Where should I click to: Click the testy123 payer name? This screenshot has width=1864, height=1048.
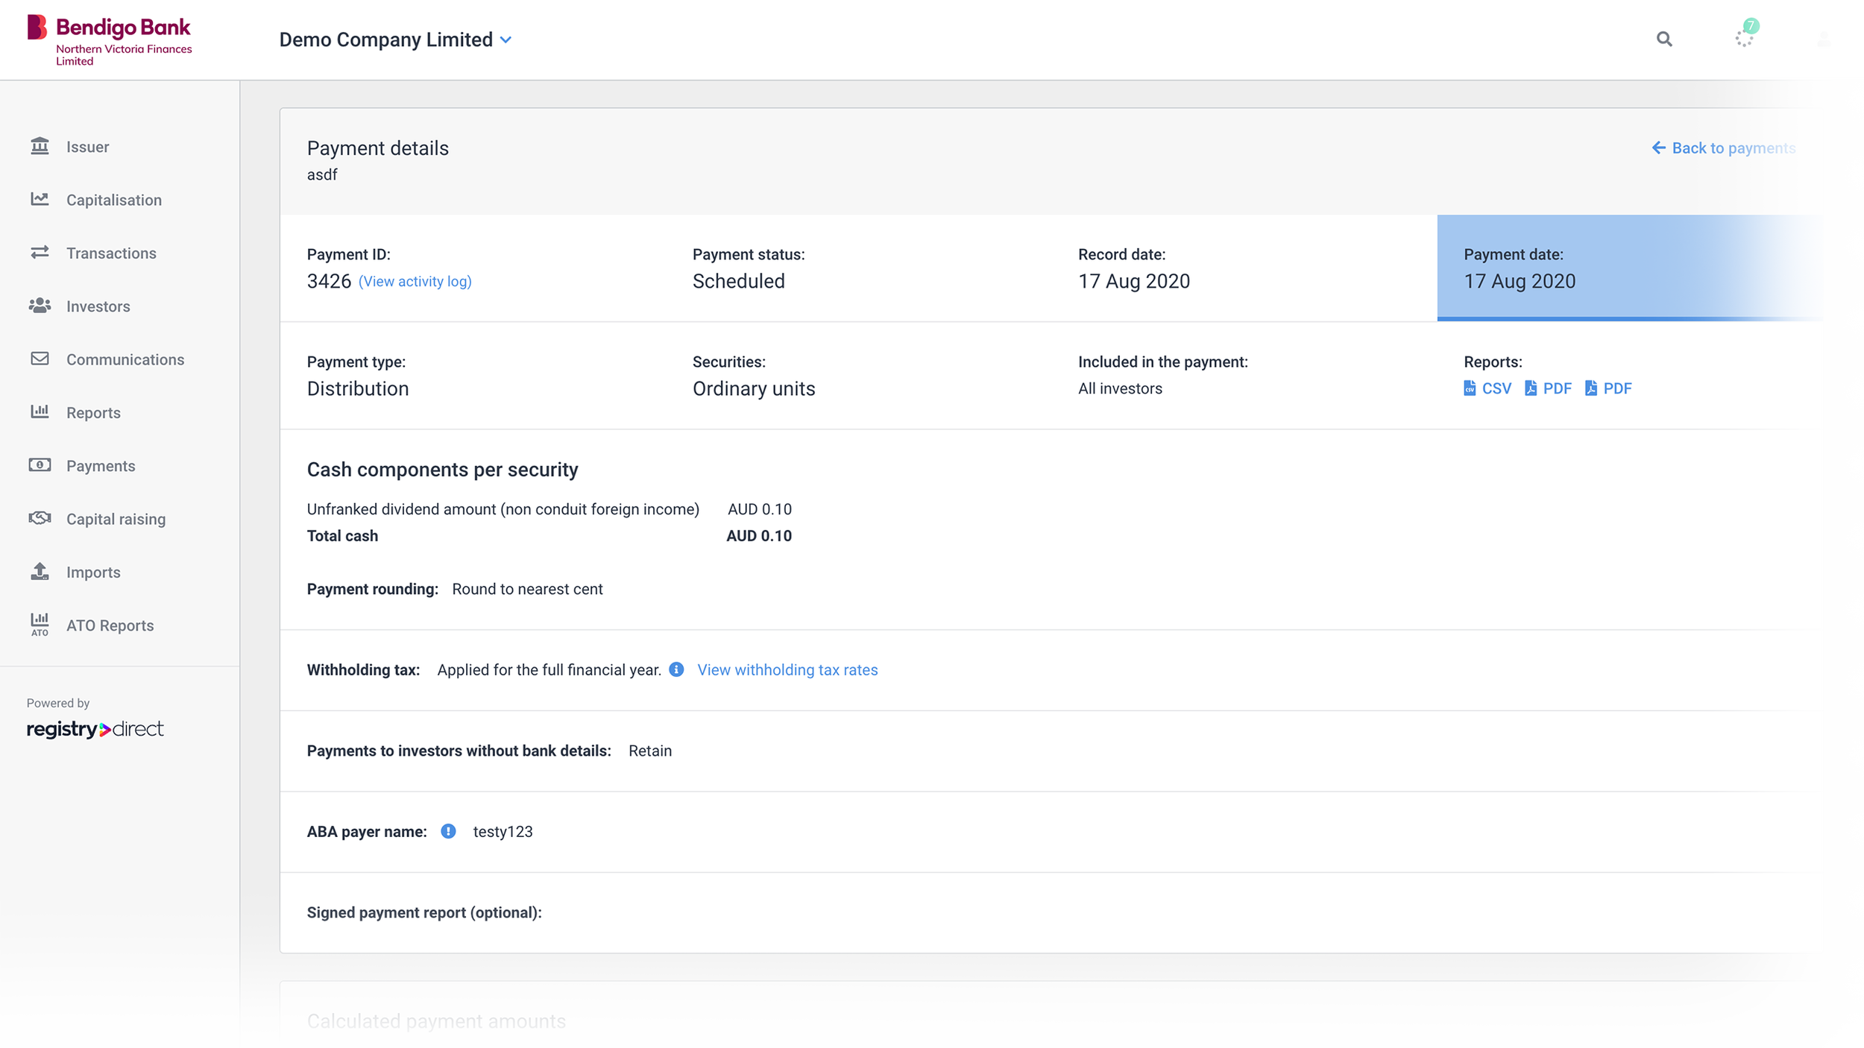pos(503,832)
